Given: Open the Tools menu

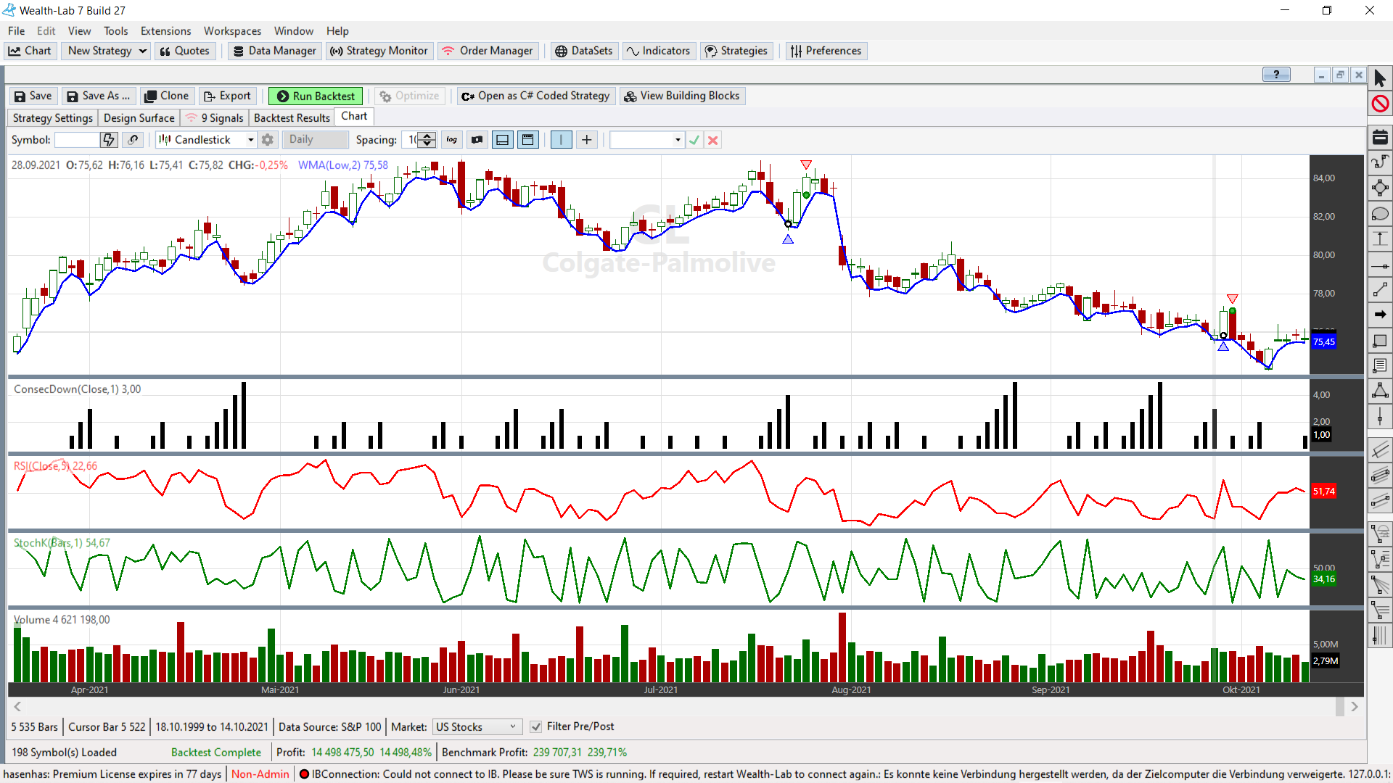Looking at the screenshot, I should 115,30.
